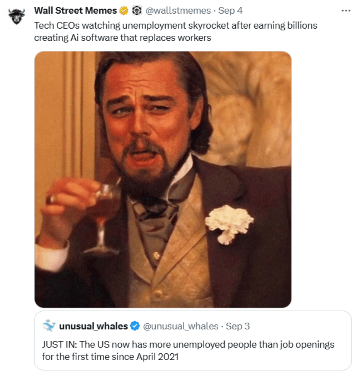362x372 pixels.
Task: Open the Wall Street Memes bull avatar
Action: [17, 16]
